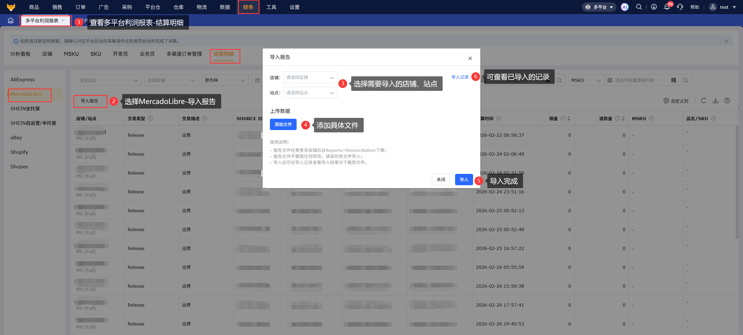This screenshot has height=335, width=743.
Task: Open the notification bell icon
Action: (x=667, y=7)
